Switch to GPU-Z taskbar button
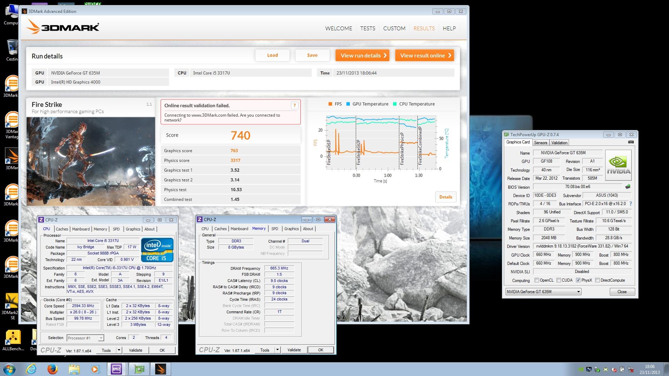 [x=139, y=369]
